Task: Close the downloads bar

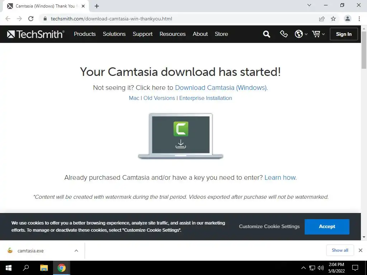Action: click(361, 250)
